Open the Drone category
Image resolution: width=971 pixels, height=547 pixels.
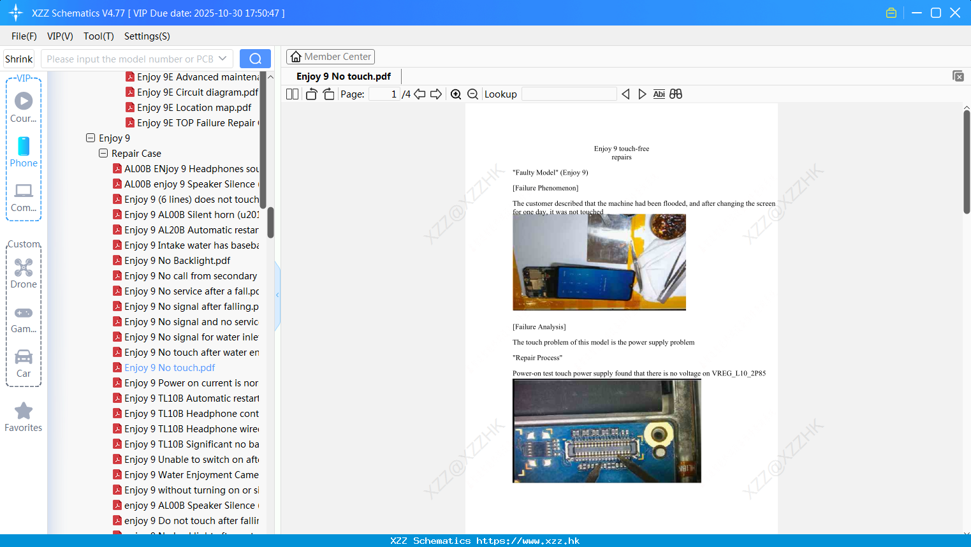[x=24, y=273]
